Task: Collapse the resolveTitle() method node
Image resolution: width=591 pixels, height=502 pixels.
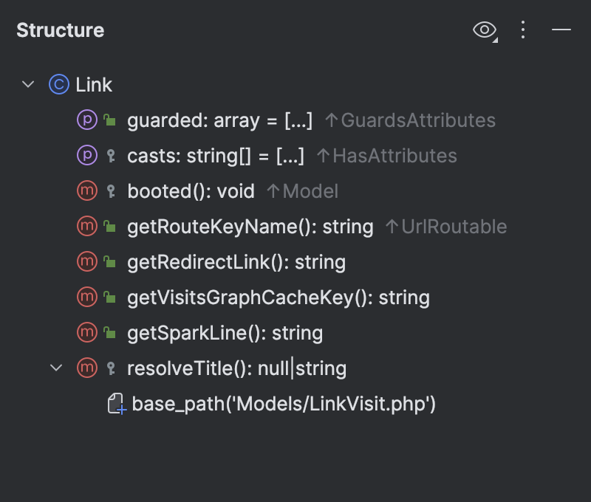Action: click(x=57, y=368)
